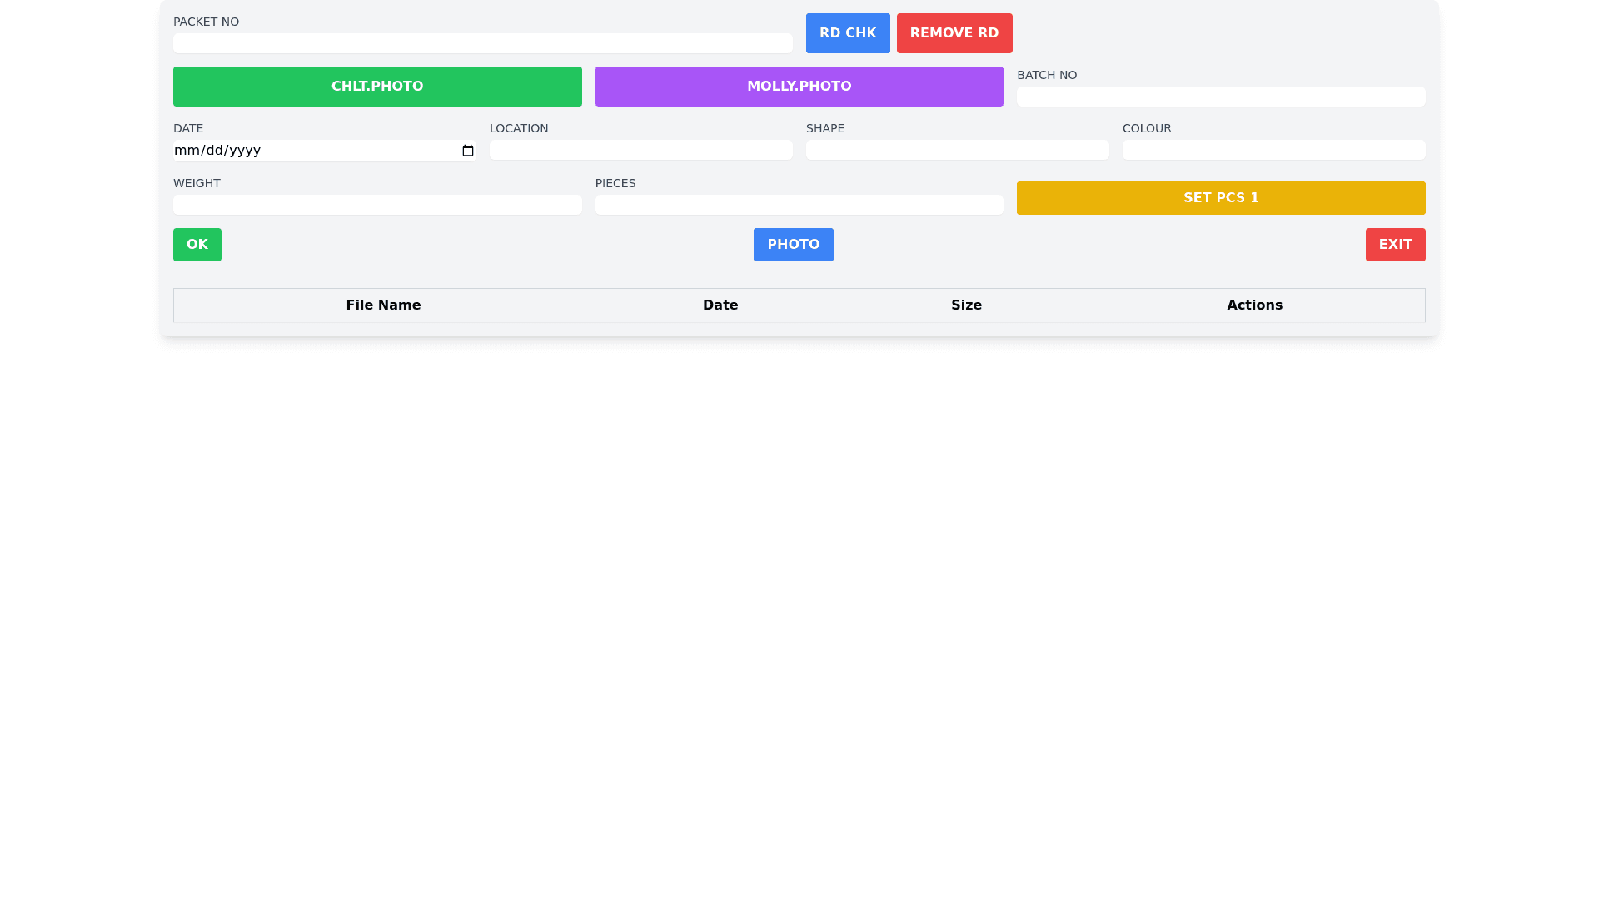The image size is (1599, 899).
Task: Click the blue PHOTO button
Action: click(793, 245)
